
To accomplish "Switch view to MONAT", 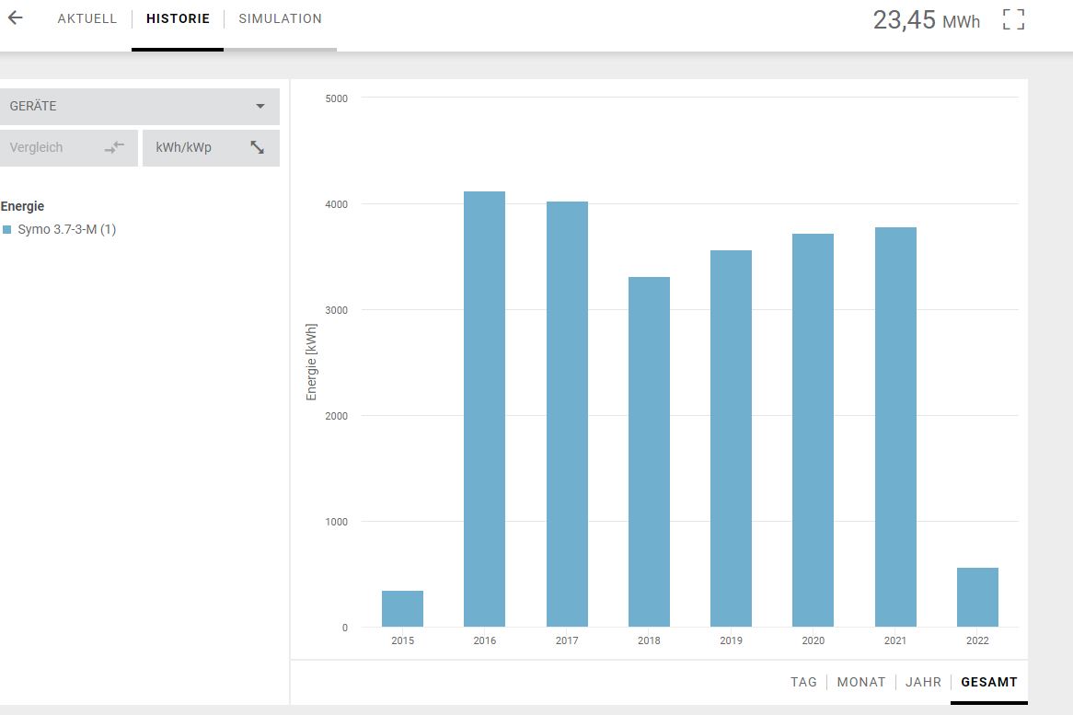I will (x=860, y=682).
